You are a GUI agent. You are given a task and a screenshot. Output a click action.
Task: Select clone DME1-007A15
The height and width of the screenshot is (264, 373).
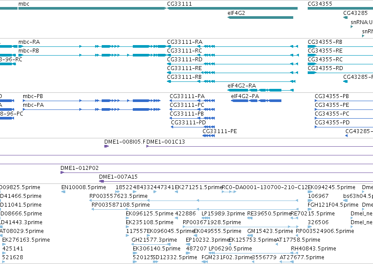pos(236,181)
